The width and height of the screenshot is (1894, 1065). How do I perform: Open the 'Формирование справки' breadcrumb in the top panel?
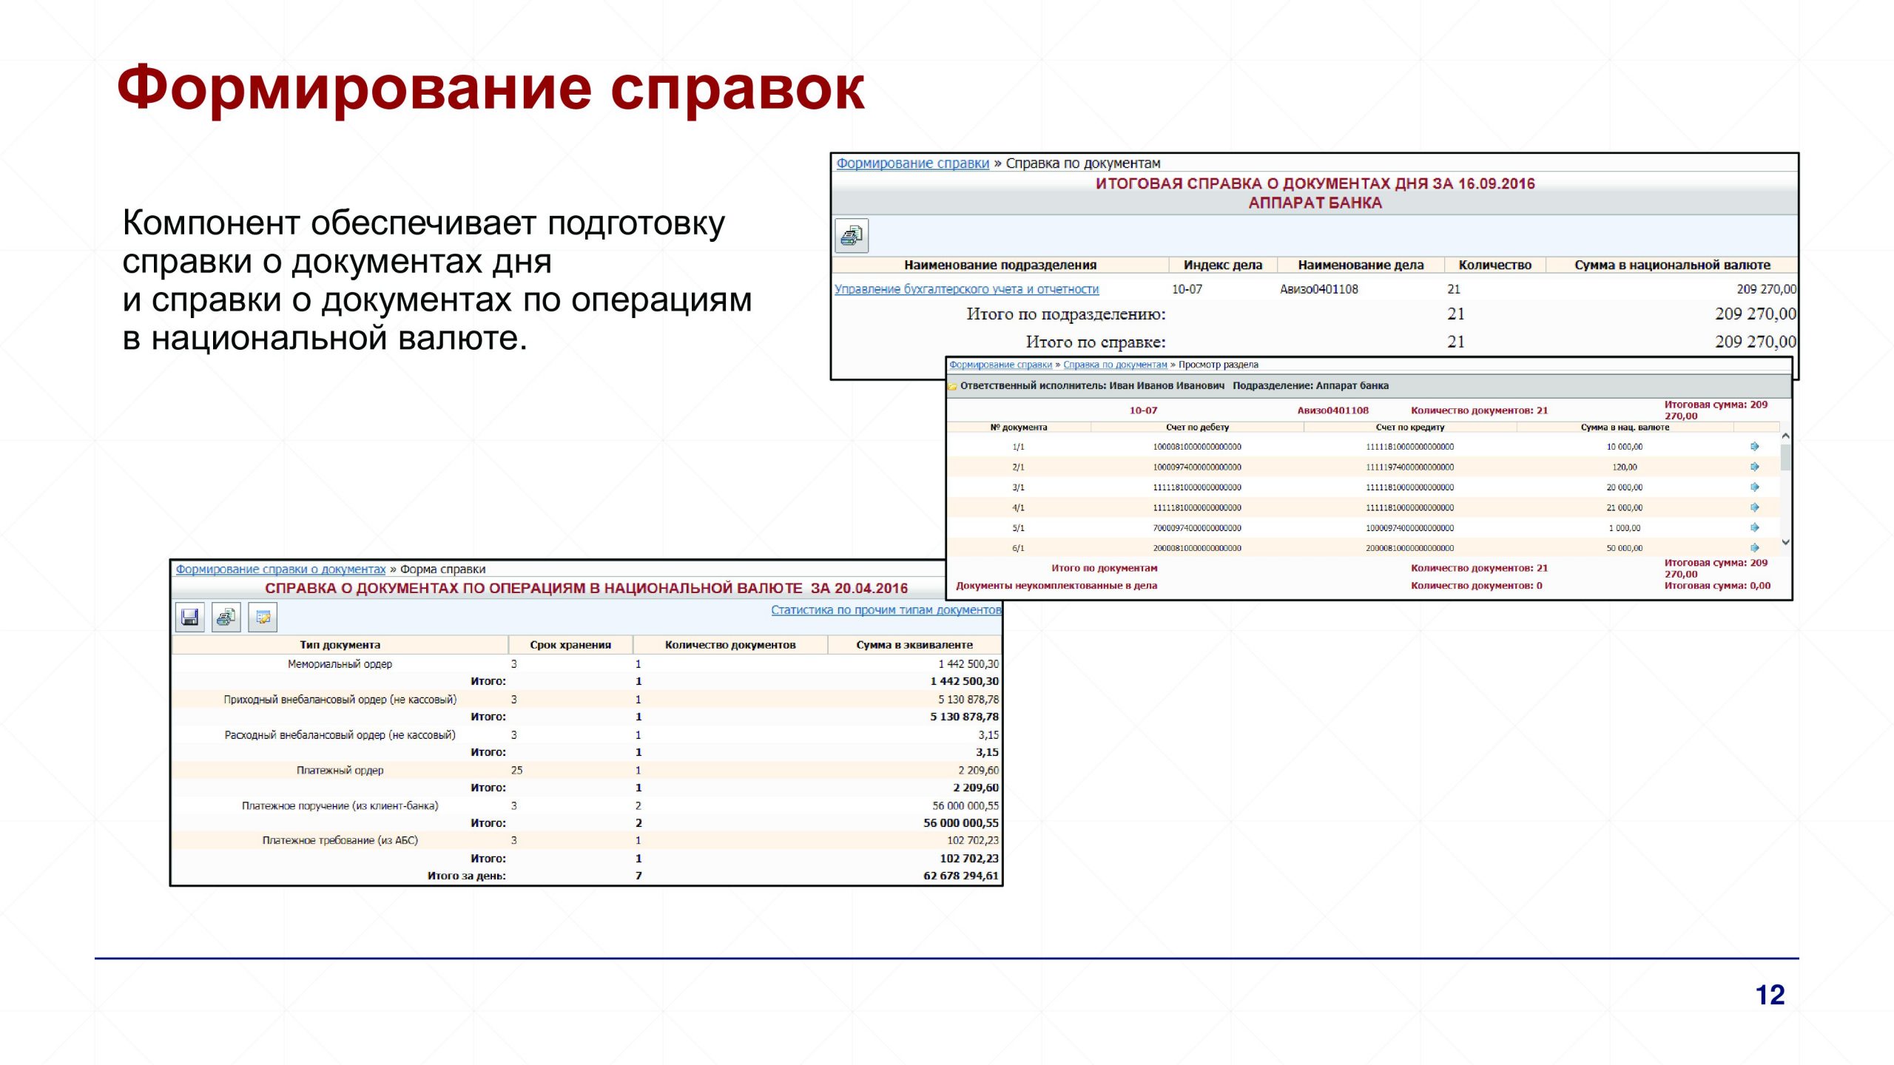coord(912,163)
